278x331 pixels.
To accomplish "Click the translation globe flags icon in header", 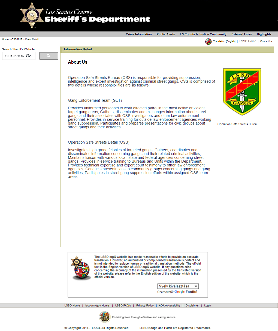I will point(208,41).
